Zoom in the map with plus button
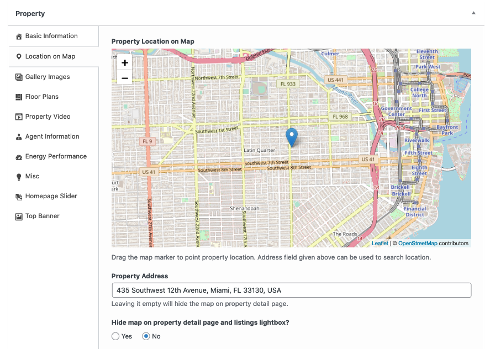The image size is (490, 349). [125, 63]
